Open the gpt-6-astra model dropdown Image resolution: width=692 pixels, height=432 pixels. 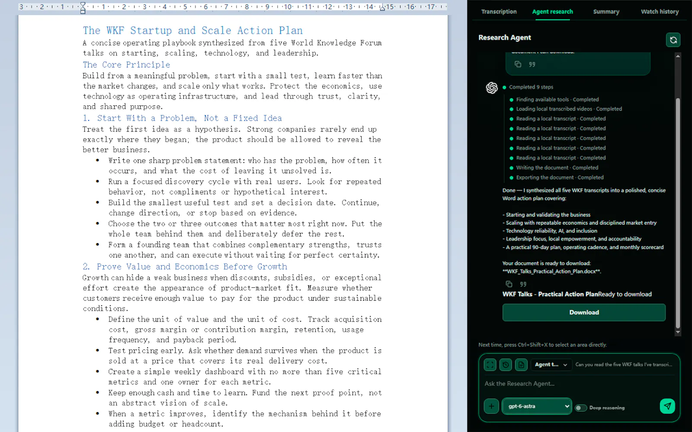537,406
